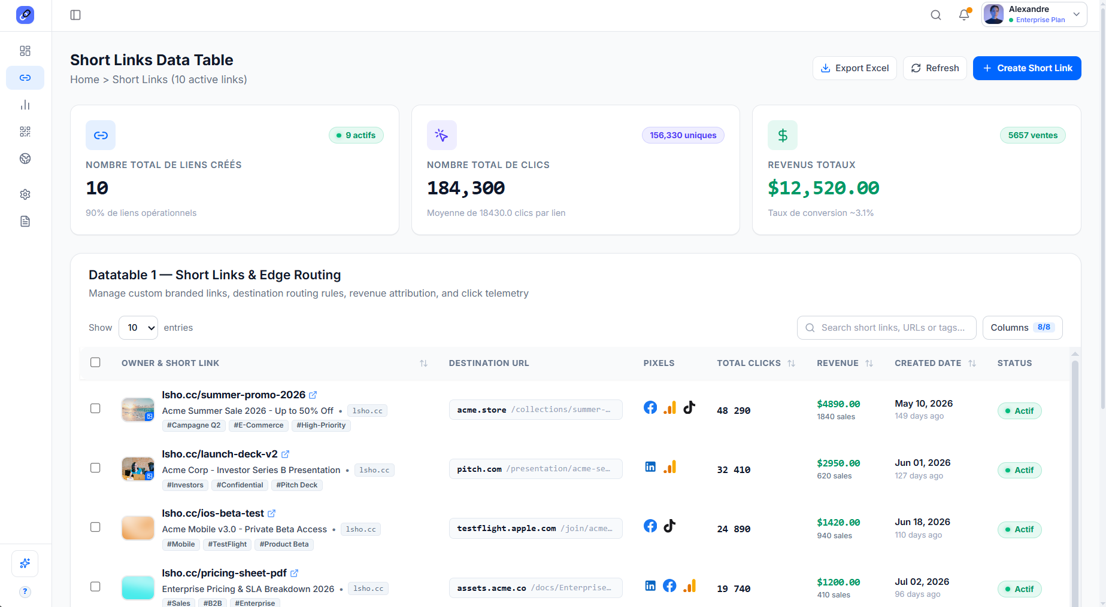The height and width of the screenshot is (607, 1106).
Task: Click TikTok pixel icon in ios-beta-test row
Action: [x=669, y=526]
